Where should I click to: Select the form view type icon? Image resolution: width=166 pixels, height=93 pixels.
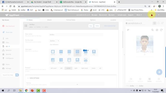69,60
